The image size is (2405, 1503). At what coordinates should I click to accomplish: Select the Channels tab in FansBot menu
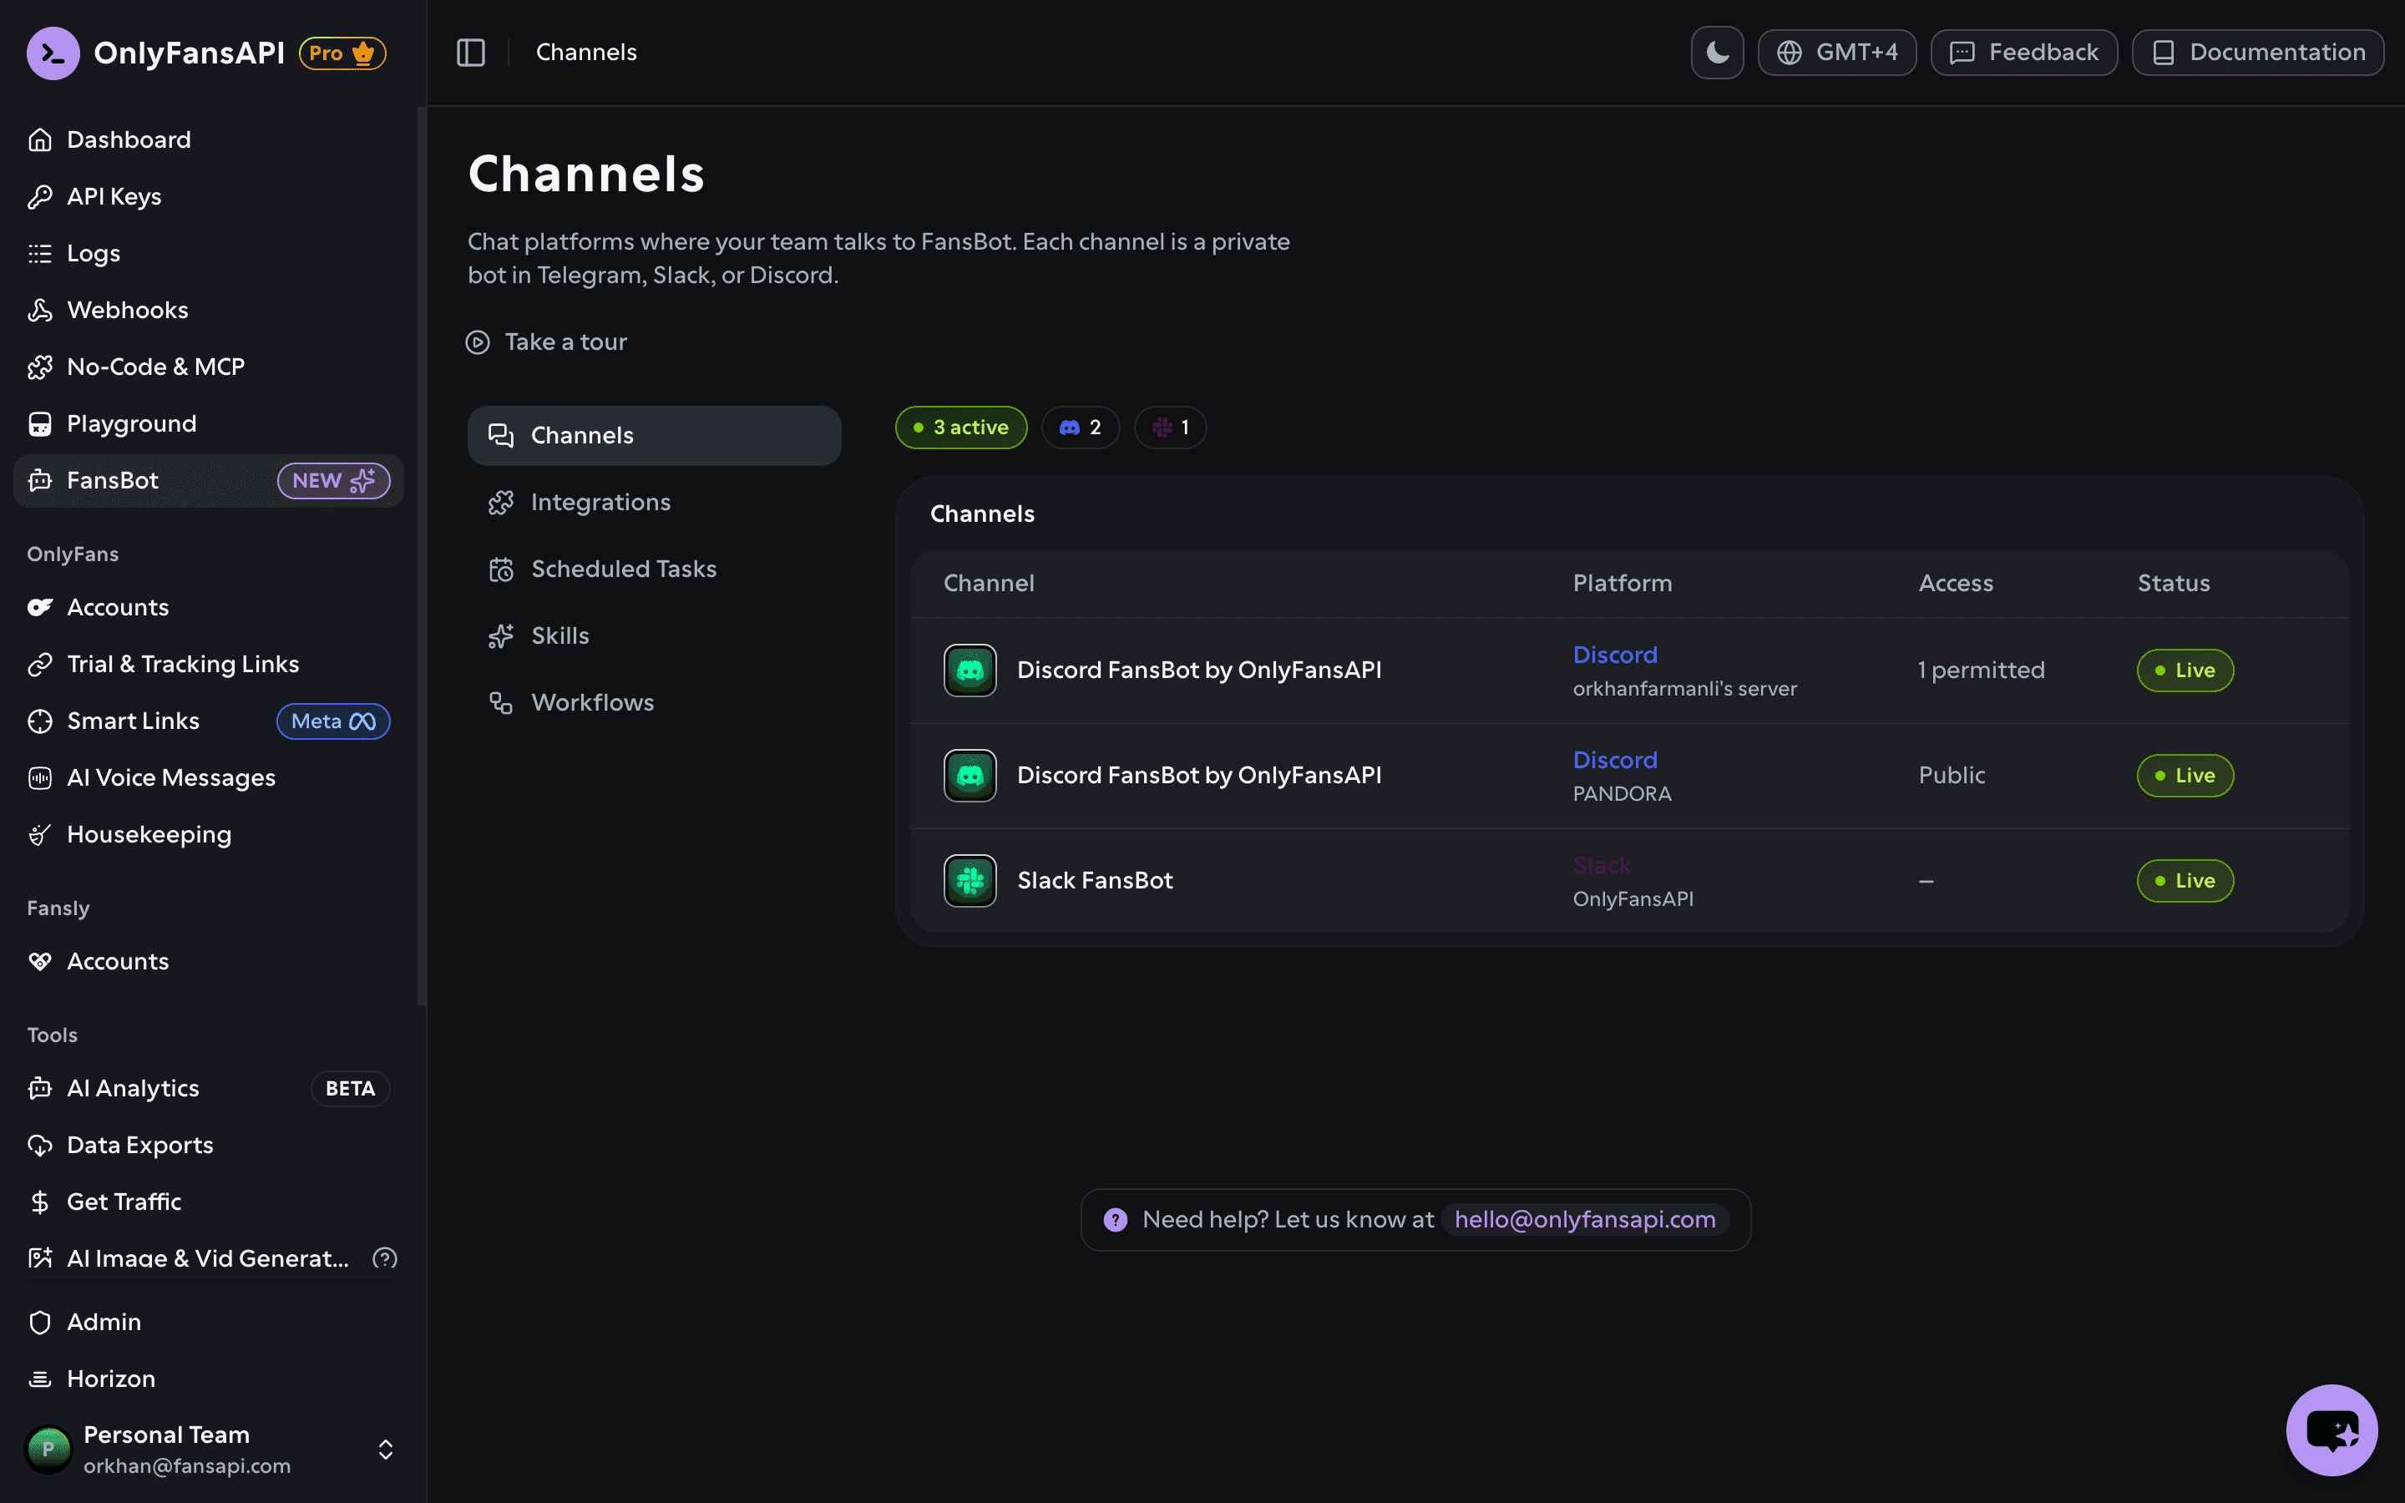(x=654, y=435)
